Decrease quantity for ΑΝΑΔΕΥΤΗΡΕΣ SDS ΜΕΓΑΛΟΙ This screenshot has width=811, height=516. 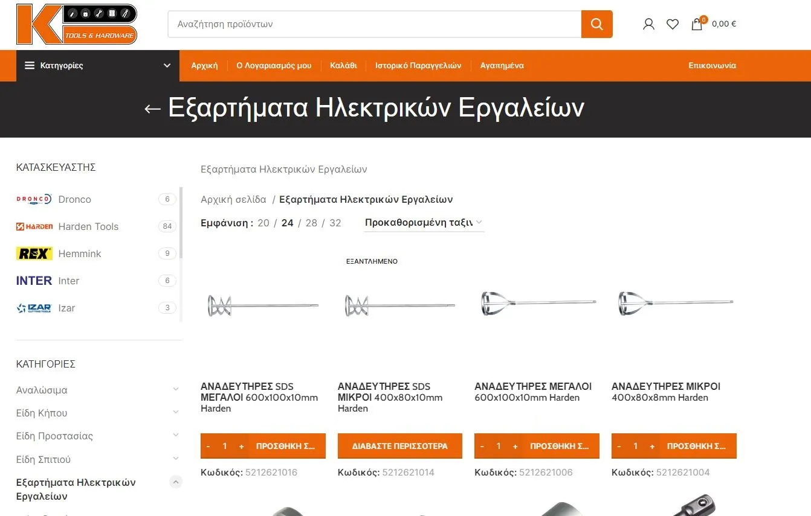[x=208, y=447]
